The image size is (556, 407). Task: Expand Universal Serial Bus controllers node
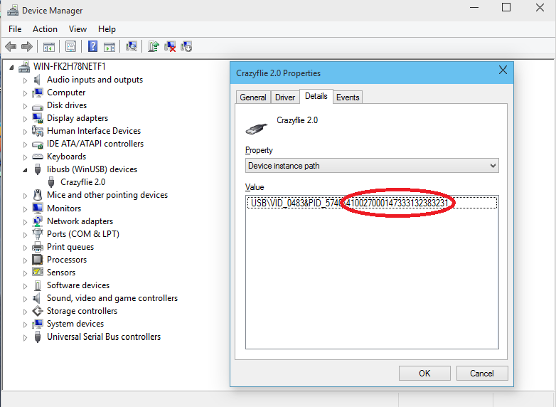click(25, 337)
